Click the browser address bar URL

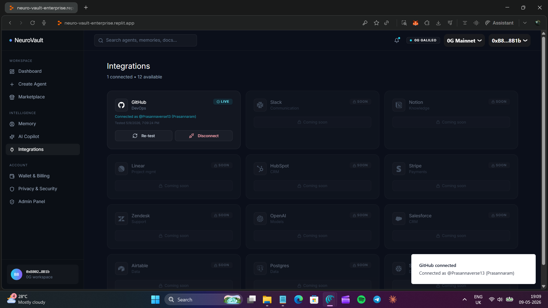click(x=99, y=23)
